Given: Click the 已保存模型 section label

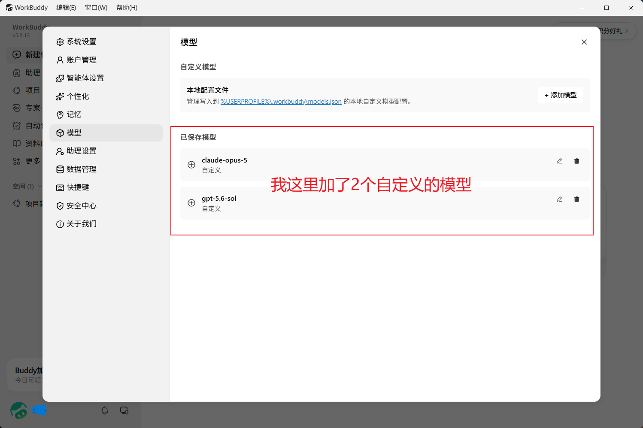Looking at the screenshot, I should pos(198,137).
